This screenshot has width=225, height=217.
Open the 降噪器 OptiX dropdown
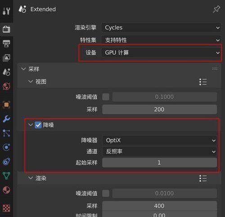coord(160,140)
